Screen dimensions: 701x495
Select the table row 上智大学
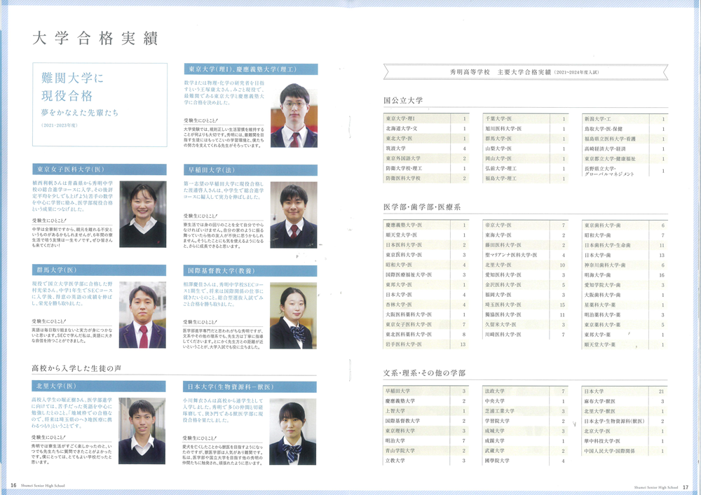[x=426, y=411]
